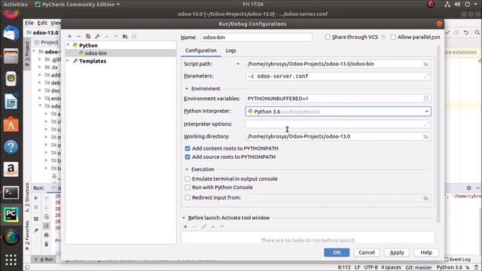Open Terminal from the Ubuntu dock

11,193
